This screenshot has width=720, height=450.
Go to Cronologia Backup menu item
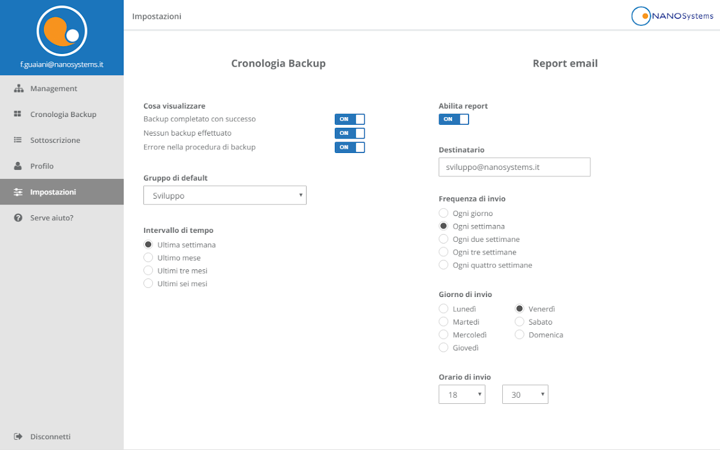(x=63, y=115)
